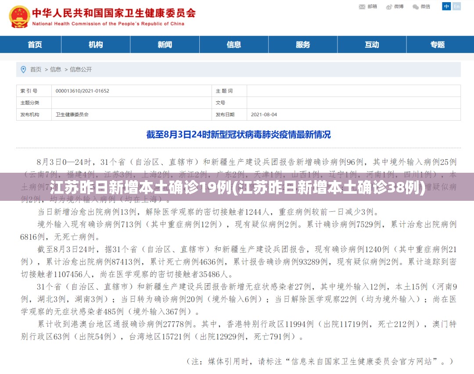Viewport: 474px width, 374px height.
Task: Open the 微信 WeChat icon
Action: 416,7
